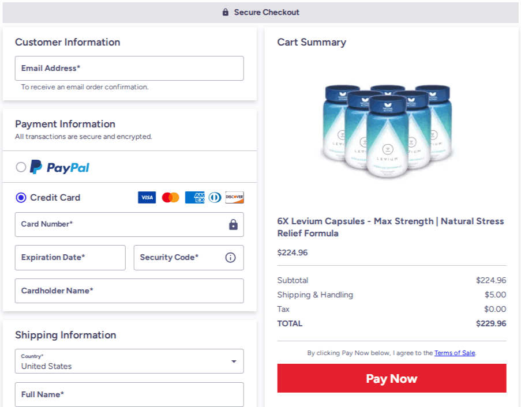Screen dimensions: 521x407
Task: Click the info icon beside Security Code
Action: 230,257
